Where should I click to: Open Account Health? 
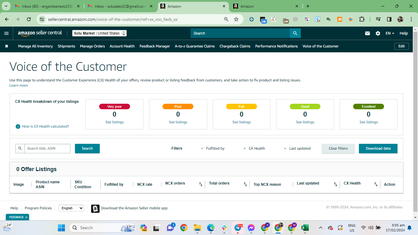click(122, 46)
